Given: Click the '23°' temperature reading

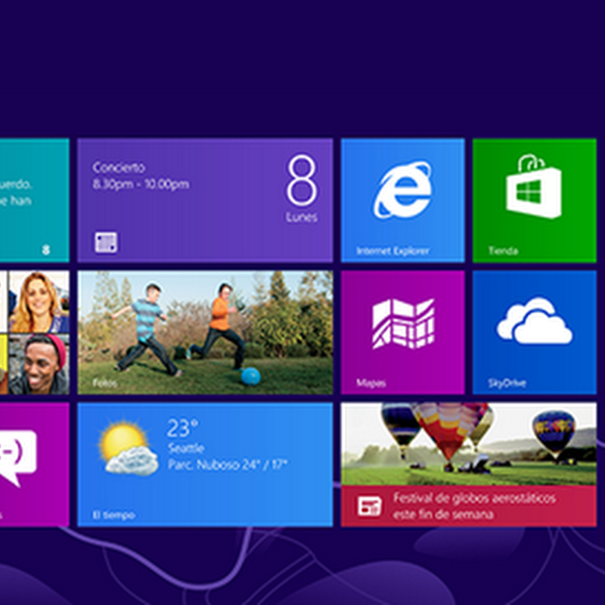Looking at the screenshot, I should pyautogui.click(x=182, y=428).
